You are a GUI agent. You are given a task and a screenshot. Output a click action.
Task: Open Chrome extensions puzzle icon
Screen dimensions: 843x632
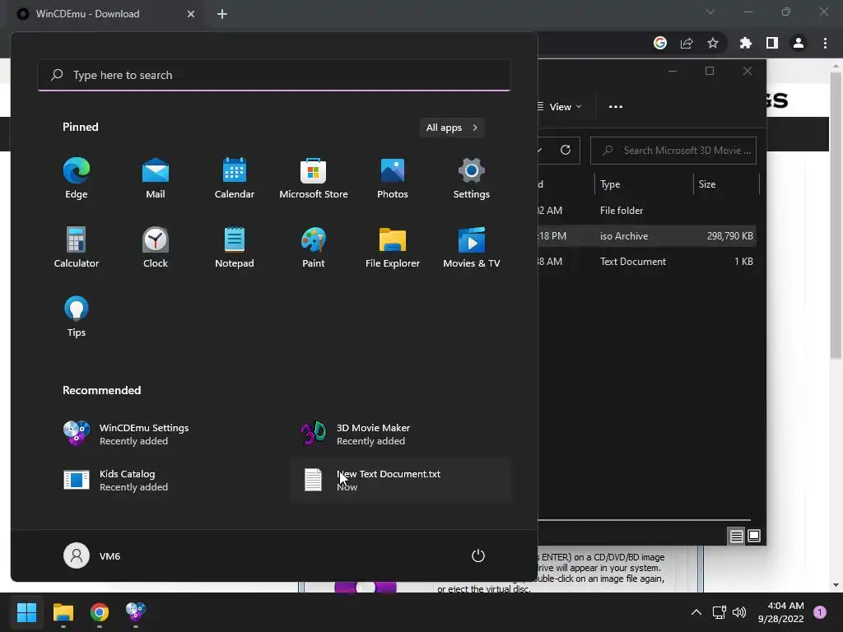[746, 43]
